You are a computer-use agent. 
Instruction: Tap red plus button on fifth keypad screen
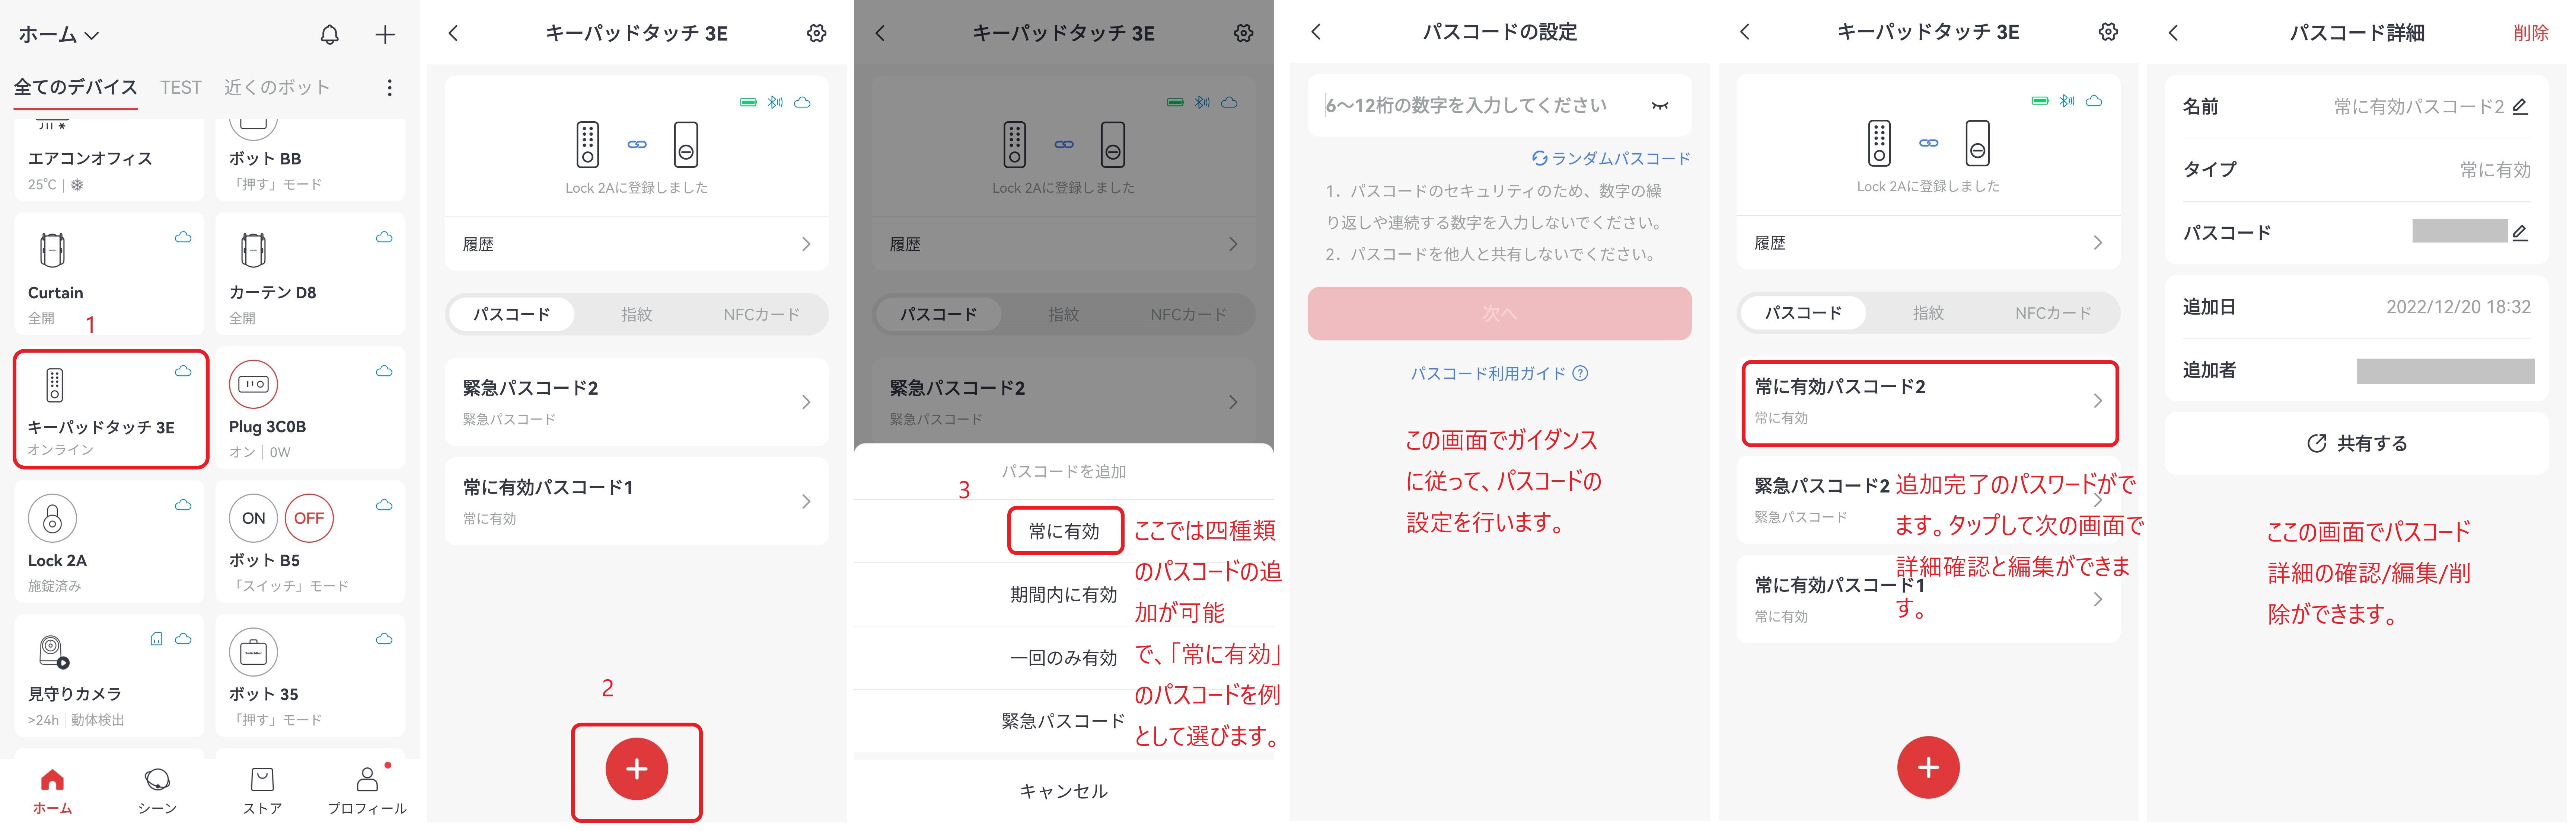pos(1928,767)
